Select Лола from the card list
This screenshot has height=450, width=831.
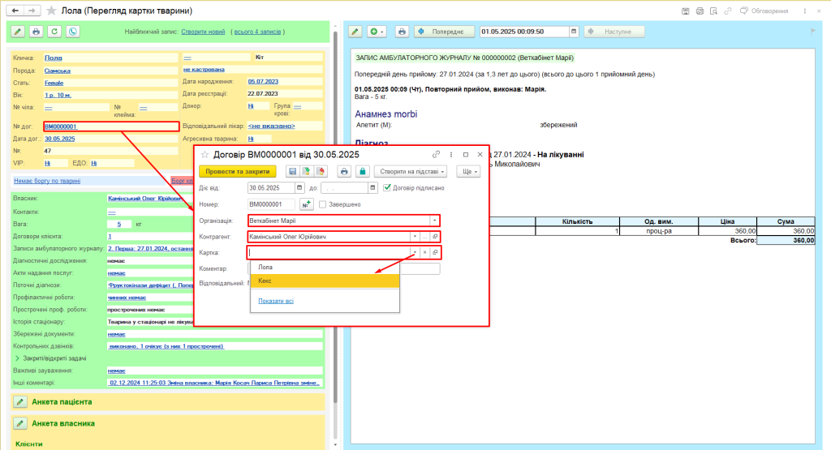coord(325,268)
